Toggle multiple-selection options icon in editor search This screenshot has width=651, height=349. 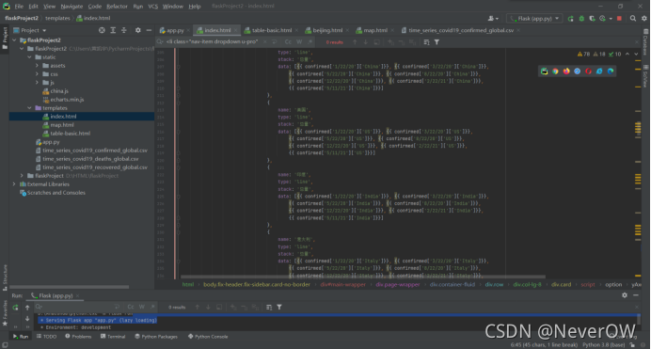point(426,42)
